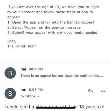The height and width of the screenshot is (111, 111).
Task: Select sender name 'me' at 8:05 PM
Action: [x=23, y=90]
